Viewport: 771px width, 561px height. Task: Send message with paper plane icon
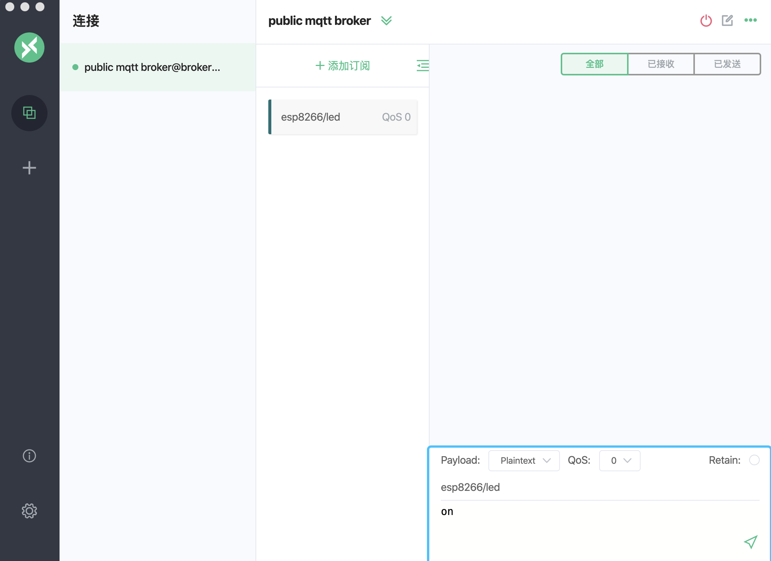click(x=750, y=542)
